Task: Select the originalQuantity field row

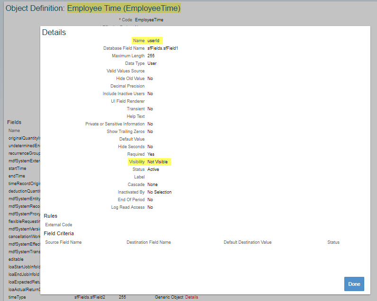Action: (x=24, y=138)
